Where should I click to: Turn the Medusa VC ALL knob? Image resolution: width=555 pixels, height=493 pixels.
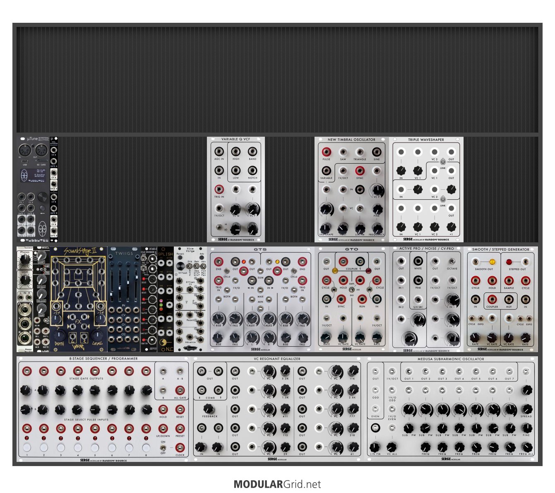(392, 447)
